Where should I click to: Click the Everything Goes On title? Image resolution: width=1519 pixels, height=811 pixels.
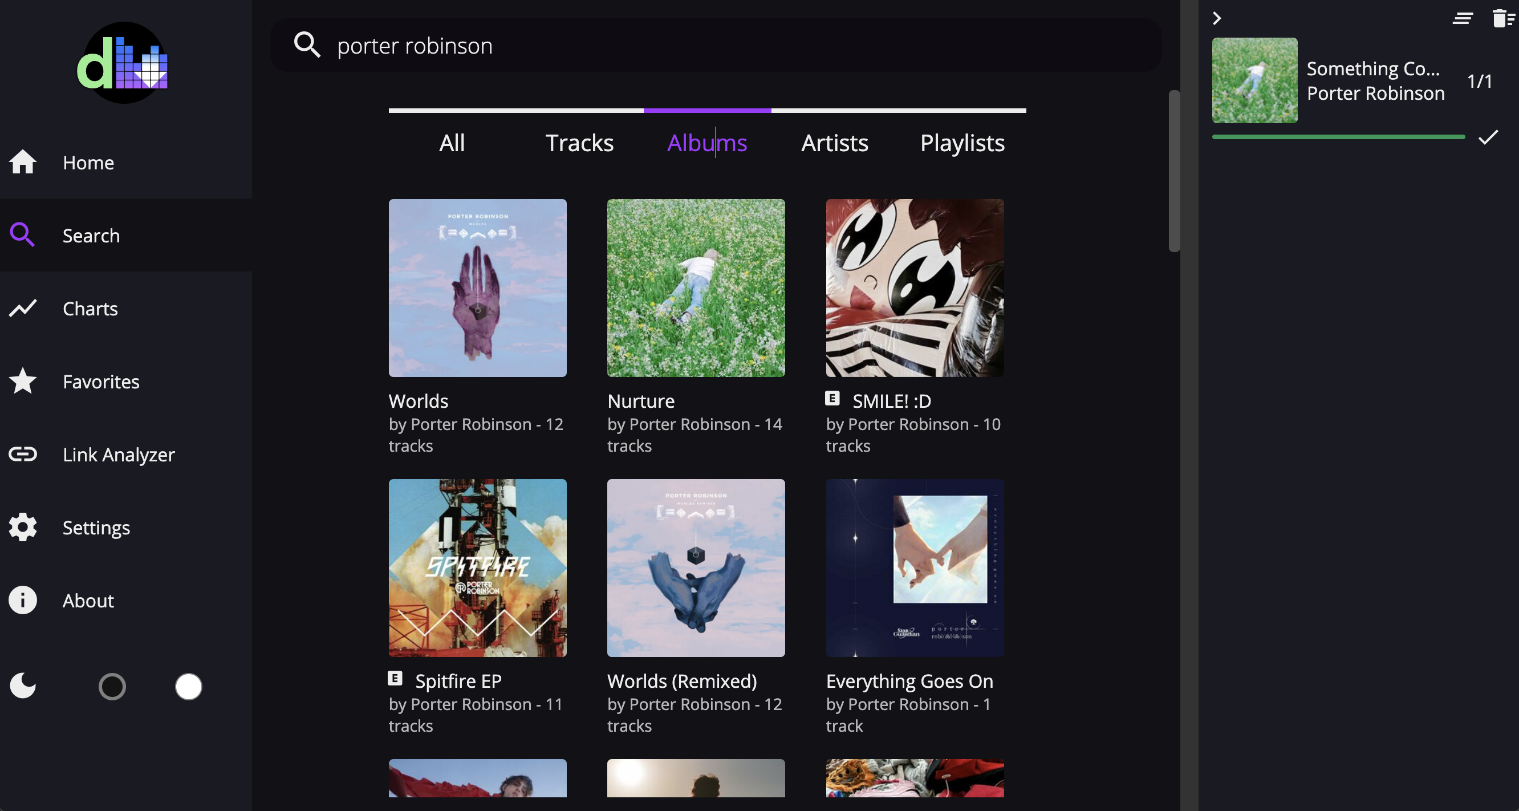909,681
